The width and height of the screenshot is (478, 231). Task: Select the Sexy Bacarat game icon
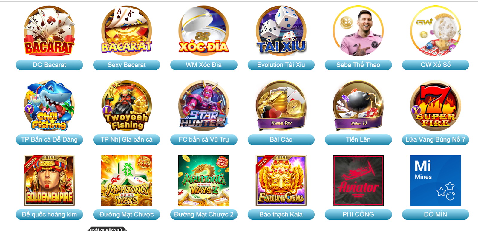pos(127,31)
